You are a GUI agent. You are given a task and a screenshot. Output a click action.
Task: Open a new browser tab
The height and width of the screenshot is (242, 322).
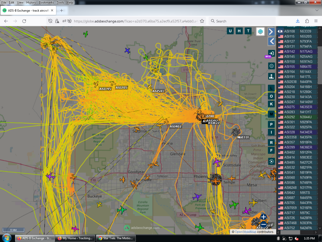tap(61, 10)
